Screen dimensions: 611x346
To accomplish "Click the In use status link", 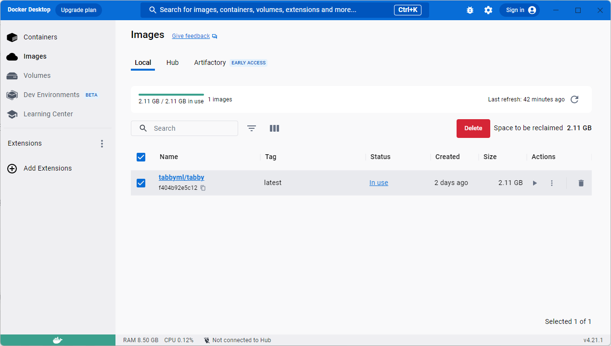I will (379, 183).
